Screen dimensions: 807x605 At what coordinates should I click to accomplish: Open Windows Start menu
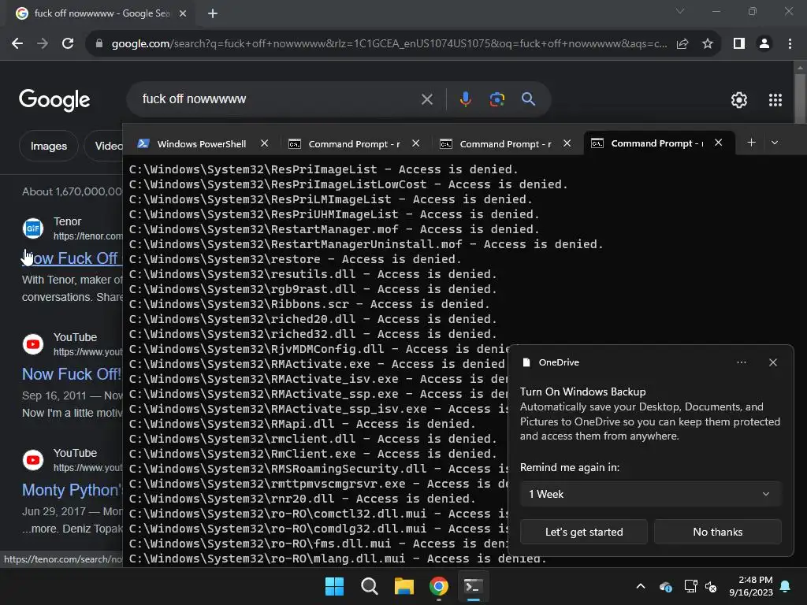point(334,586)
